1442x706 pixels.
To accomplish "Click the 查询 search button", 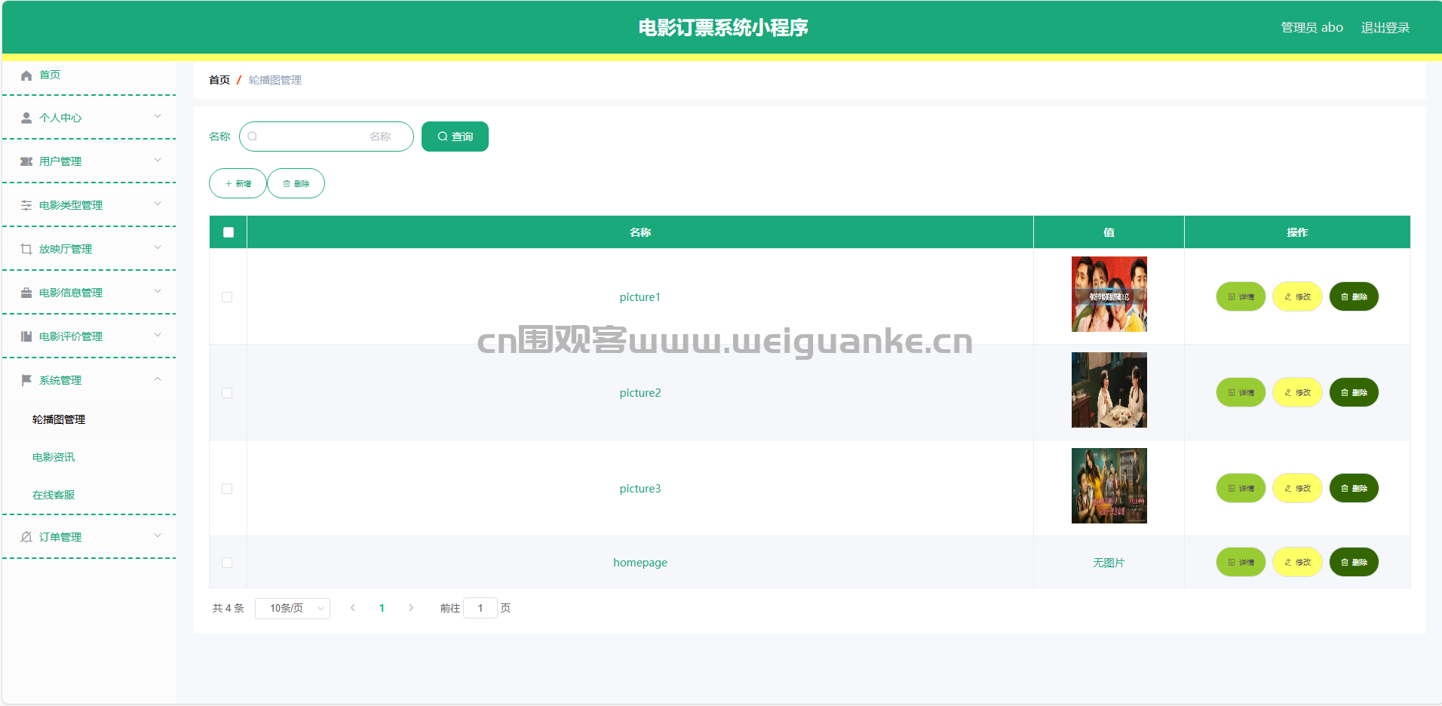I will point(455,137).
